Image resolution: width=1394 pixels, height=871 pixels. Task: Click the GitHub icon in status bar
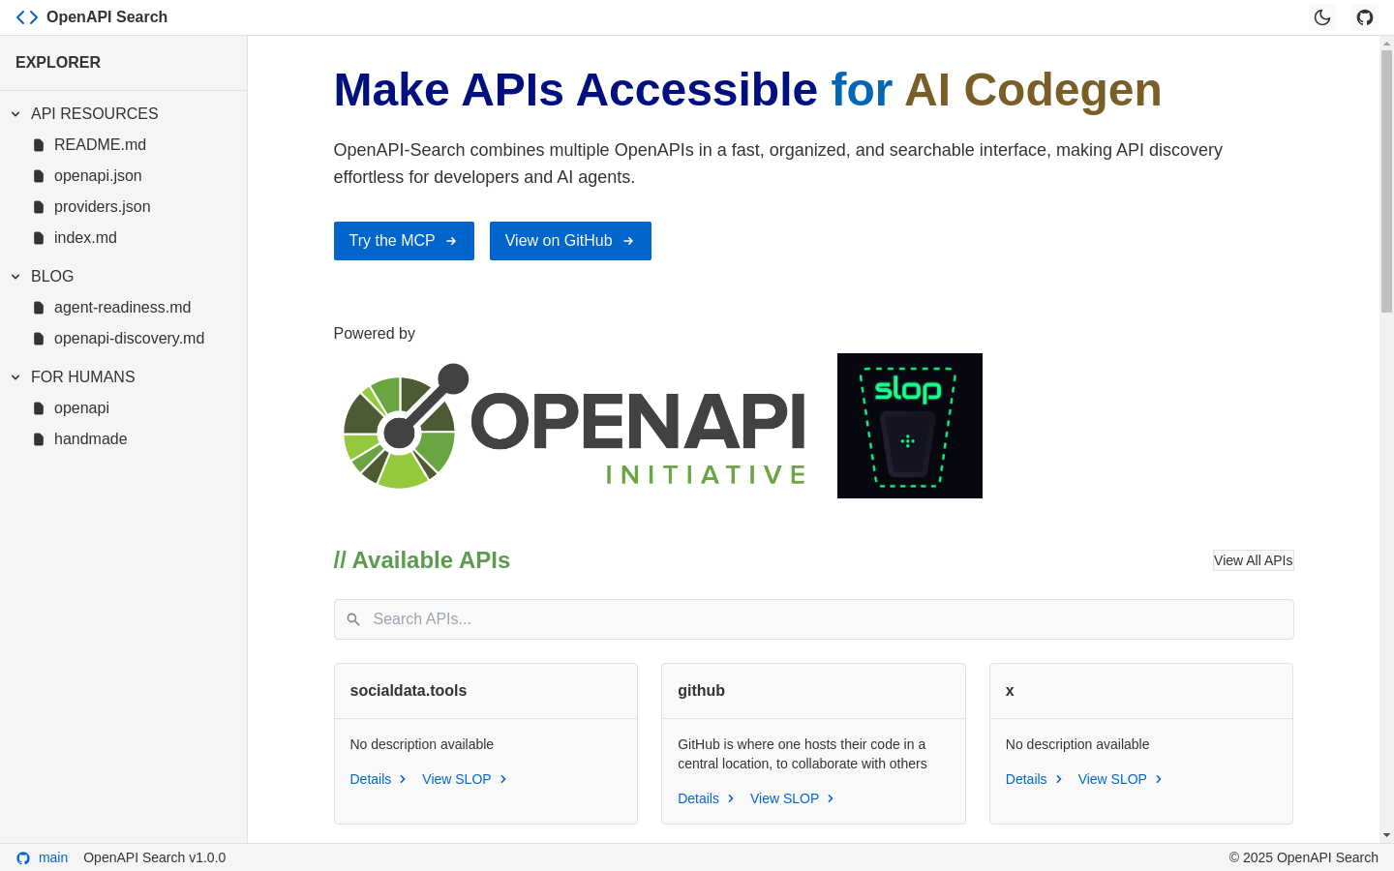coord(23,858)
